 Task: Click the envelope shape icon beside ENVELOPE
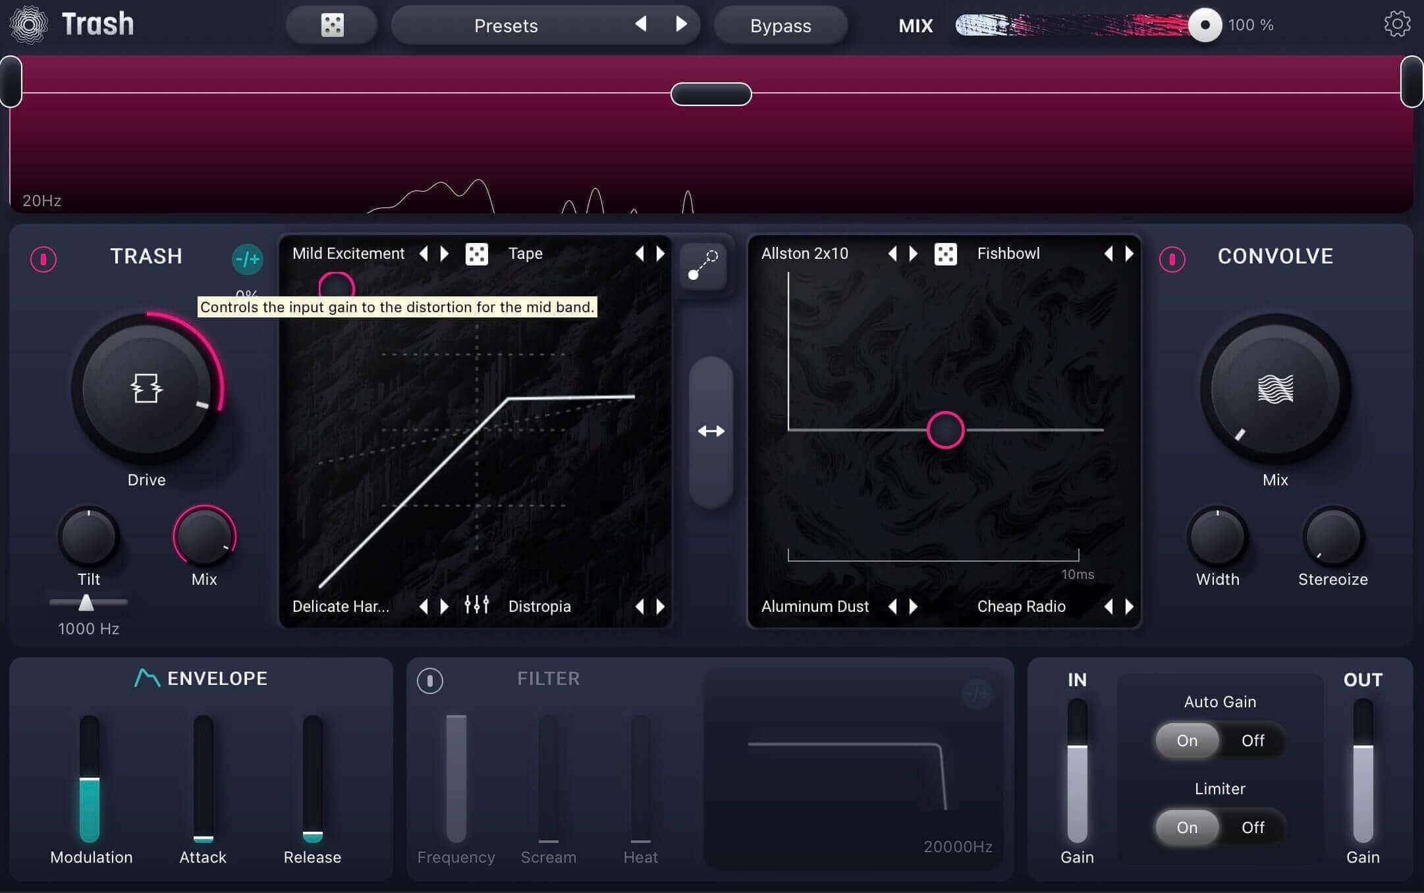pyautogui.click(x=147, y=678)
